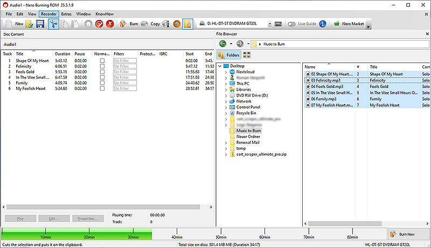Click the red running-figure round icon

coord(110,24)
